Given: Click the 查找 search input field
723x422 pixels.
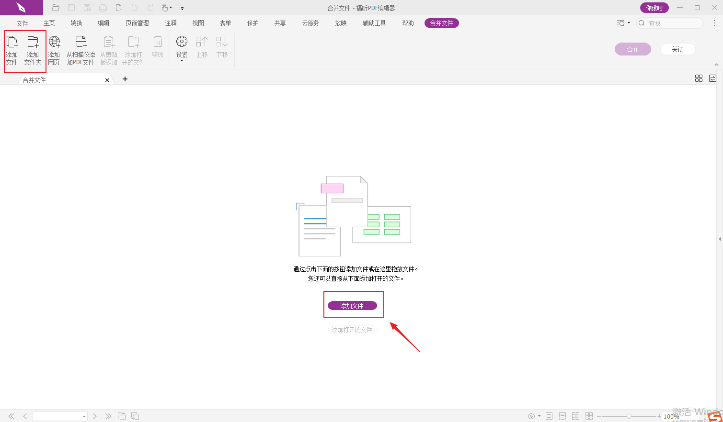Looking at the screenshot, I should coord(673,23).
